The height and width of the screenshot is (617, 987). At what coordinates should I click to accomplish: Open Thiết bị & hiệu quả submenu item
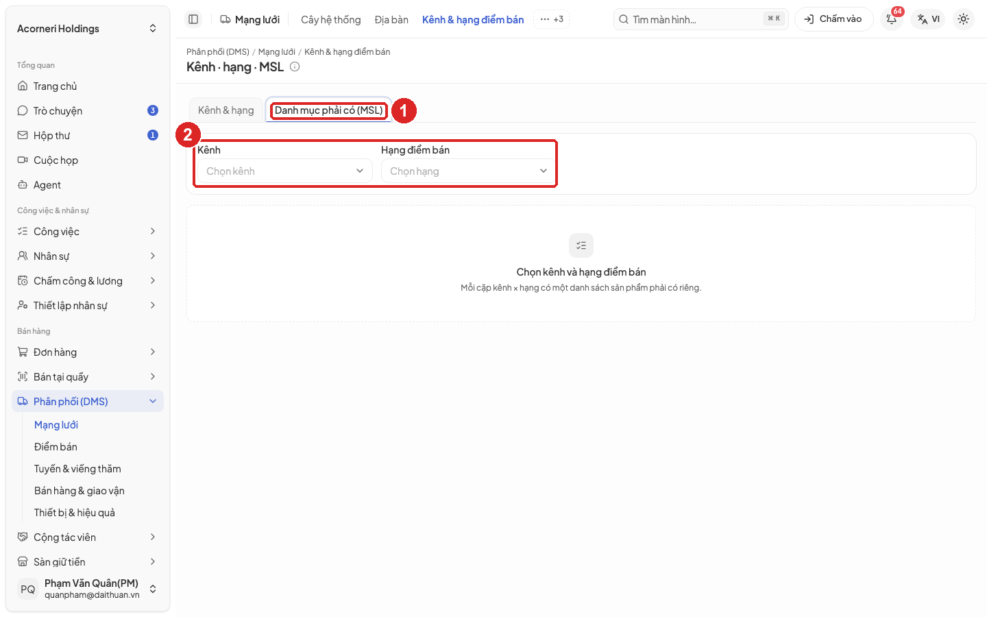click(75, 513)
